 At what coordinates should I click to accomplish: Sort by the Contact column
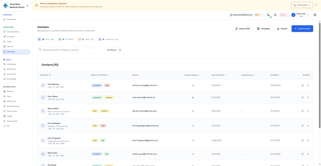pos(45,75)
